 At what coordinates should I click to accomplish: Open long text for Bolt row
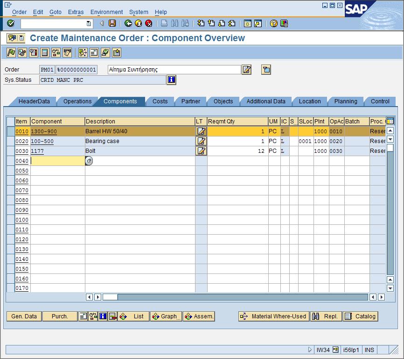pyautogui.click(x=201, y=151)
